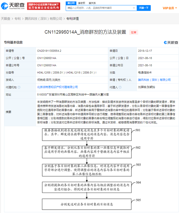Click inventors 何锐明;田元;沈奕杰
Viewport: 179px width, 213px height.
tap(49, 80)
